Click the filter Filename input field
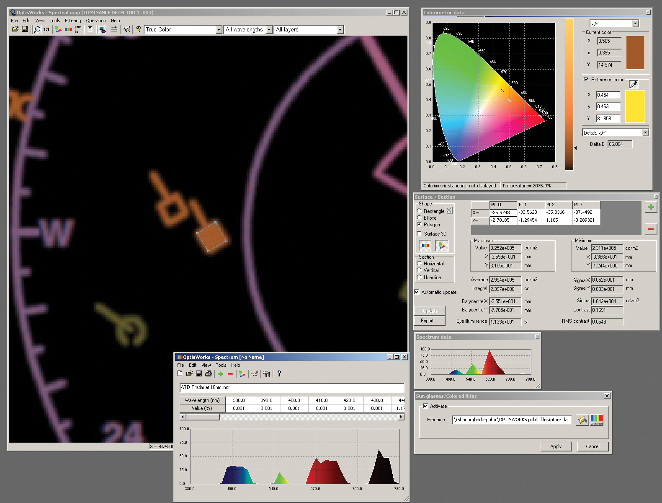The width and height of the screenshot is (662, 503). coord(511,420)
